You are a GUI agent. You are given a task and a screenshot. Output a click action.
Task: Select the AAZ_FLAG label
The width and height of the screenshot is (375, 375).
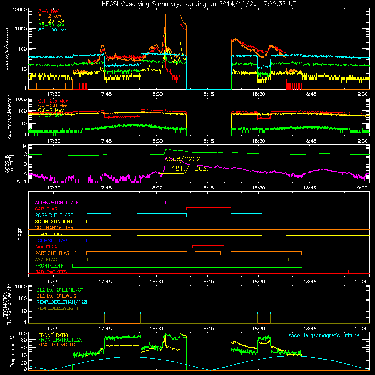46,259
